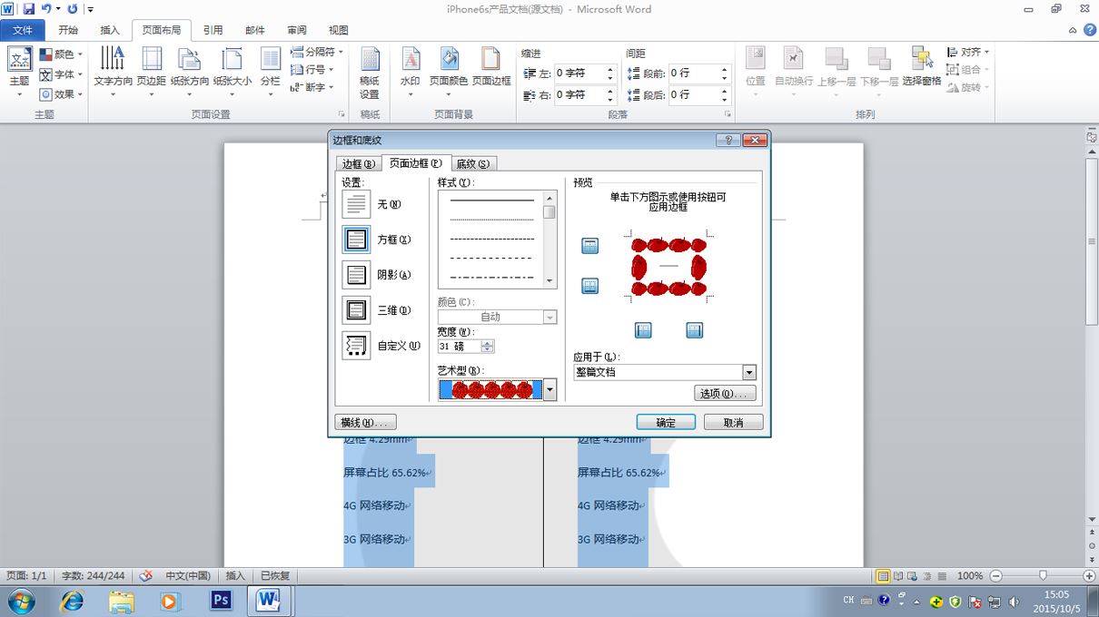This screenshot has height=617, width=1099.
Task: Open Photoshop from the taskbar
Action: 220,601
